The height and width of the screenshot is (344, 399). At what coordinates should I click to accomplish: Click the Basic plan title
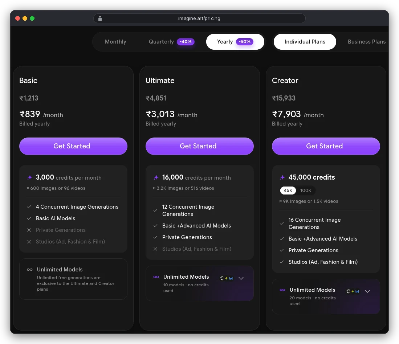pos(28,81)
